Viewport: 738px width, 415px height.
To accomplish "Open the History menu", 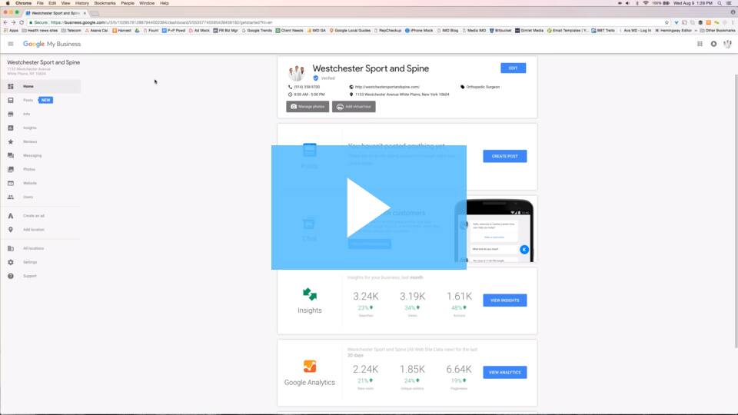I will click(x=82, y=3).
